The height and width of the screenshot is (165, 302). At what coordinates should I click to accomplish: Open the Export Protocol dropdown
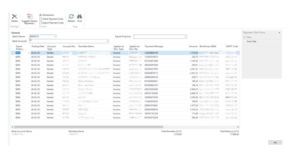185,37
